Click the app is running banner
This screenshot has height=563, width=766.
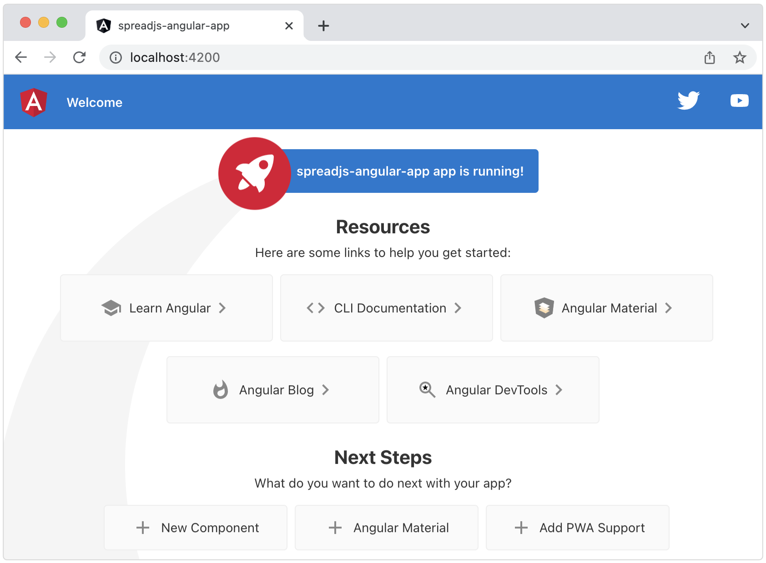[x=409, y=171]
